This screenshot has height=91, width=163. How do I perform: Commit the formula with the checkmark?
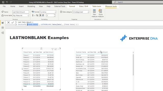point(12,22)
